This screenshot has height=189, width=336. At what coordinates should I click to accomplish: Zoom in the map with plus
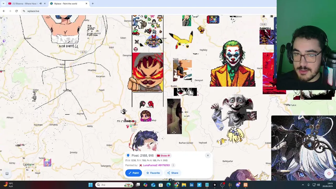click(4, 27)
